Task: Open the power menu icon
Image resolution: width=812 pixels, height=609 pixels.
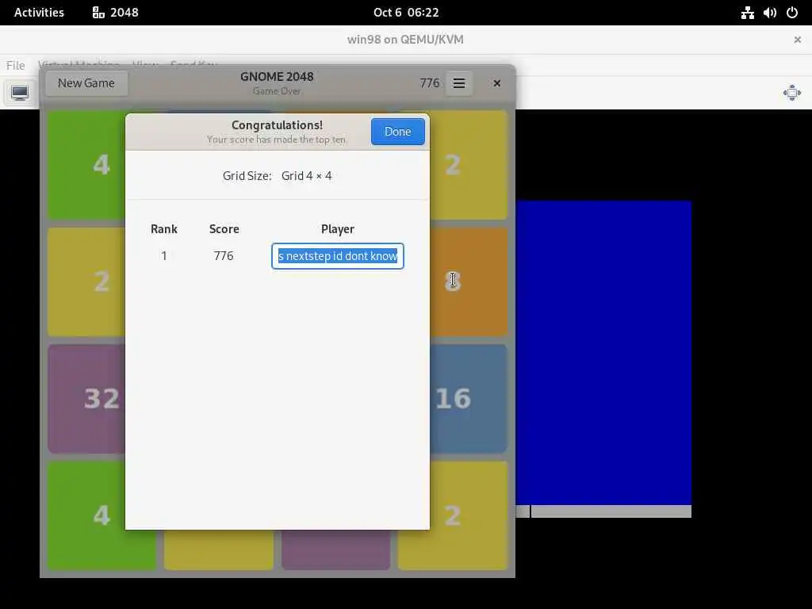Action: coord(792,13)
